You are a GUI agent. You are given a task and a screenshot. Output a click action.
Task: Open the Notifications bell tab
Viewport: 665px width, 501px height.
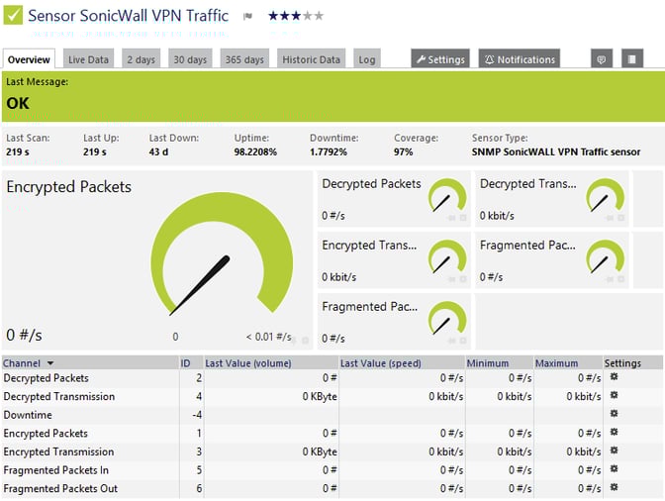click(520, 59)
